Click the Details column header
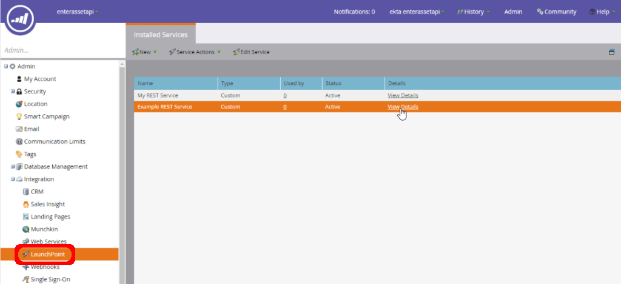The image size is (621, 284). (x=503, y=83)
